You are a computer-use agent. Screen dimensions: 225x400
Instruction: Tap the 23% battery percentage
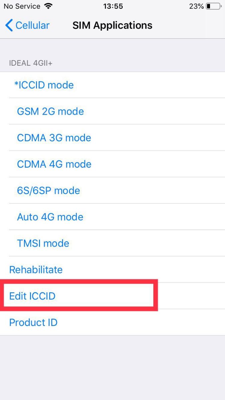point(196,6)
